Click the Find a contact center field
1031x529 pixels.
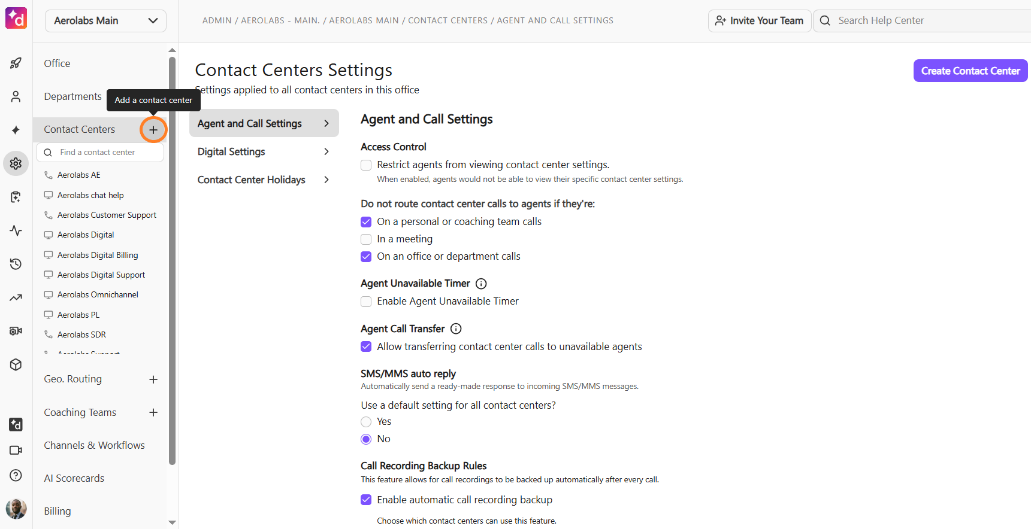(100, 153)
